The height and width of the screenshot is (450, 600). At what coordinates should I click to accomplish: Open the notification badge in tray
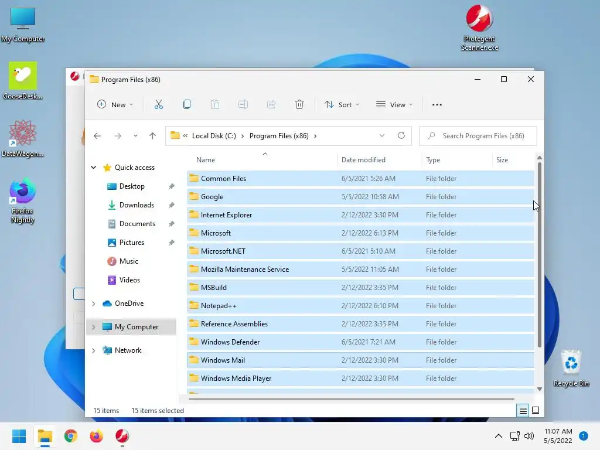pos(584,436)
